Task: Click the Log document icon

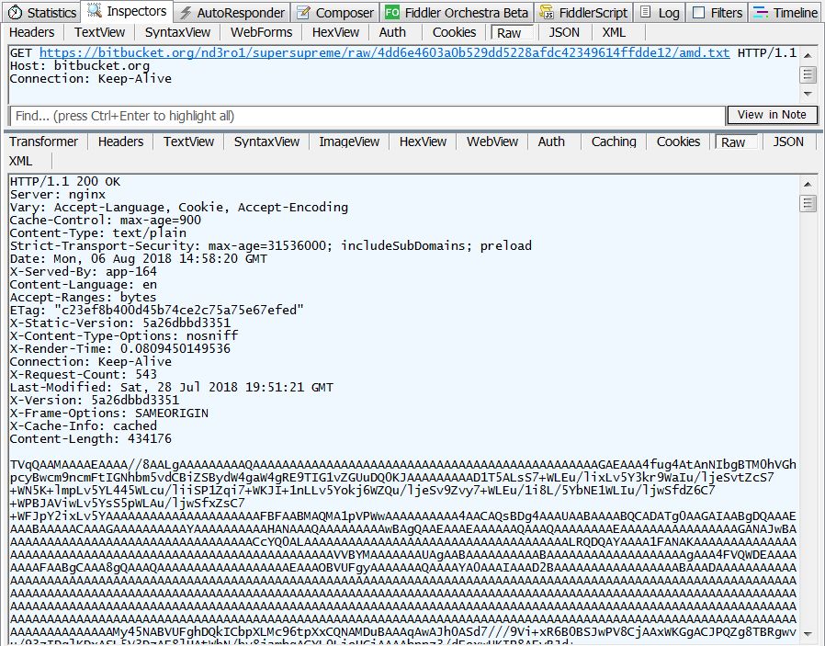Action: coord(646,12)
